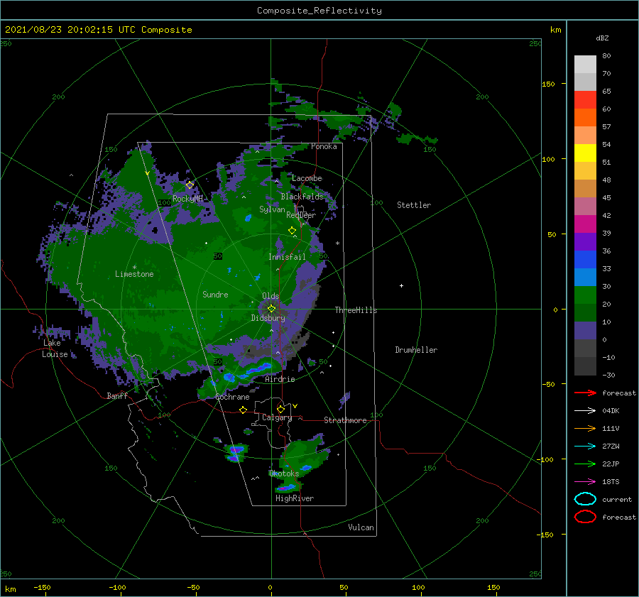The image size is (639, 597).
Task: Select the Limestone label
Action: 134,274
